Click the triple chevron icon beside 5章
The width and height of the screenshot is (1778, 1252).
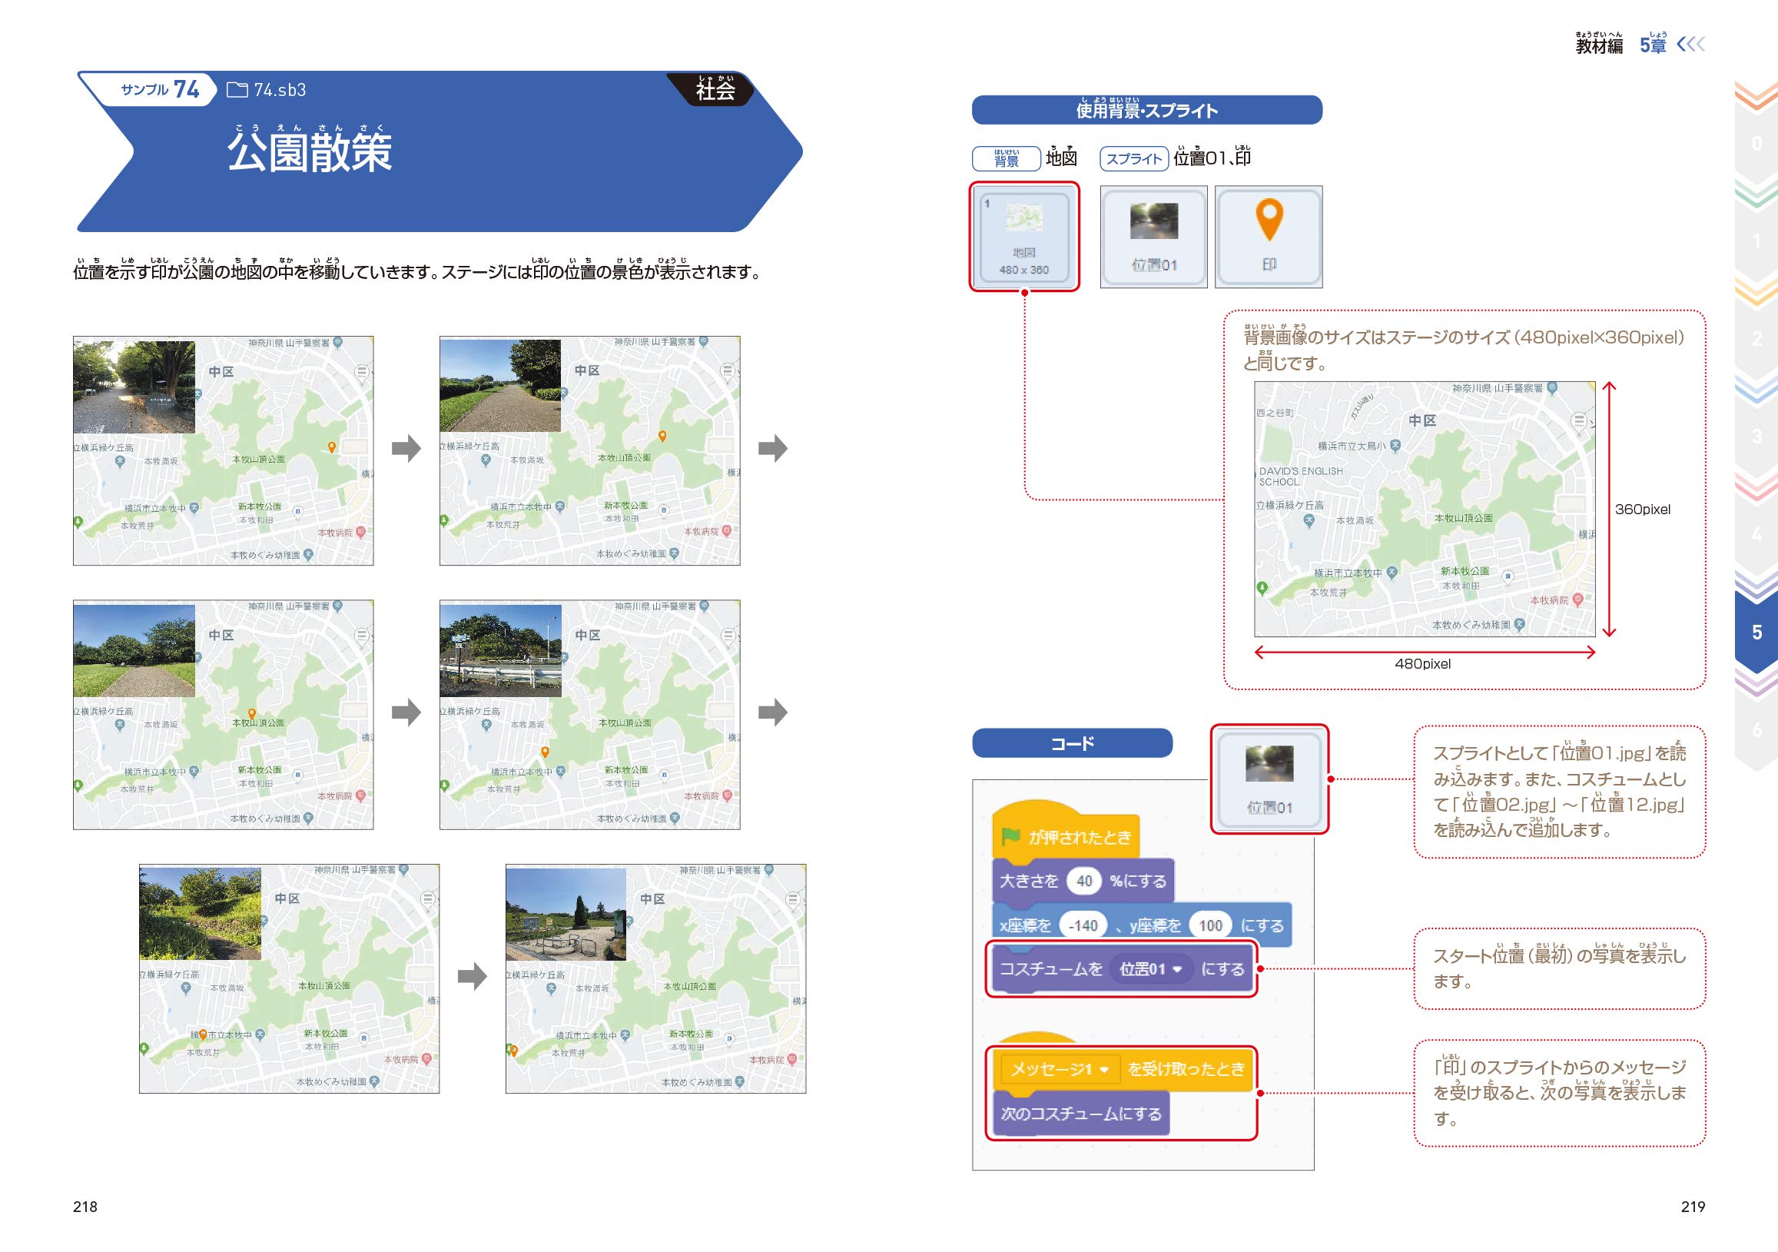click(1690, 44)
